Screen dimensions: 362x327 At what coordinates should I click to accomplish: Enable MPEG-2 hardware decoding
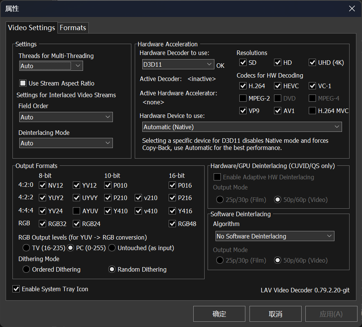243,98
